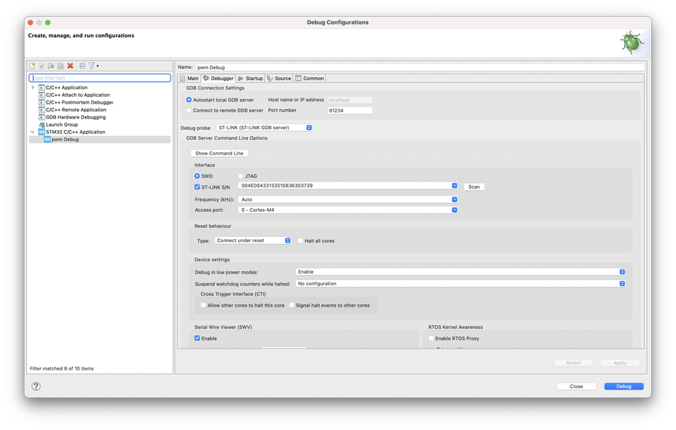Viewport: 676px width, 430px height.
Task: Enable the Halt all cores checkbox
Action: pyautogui.click(x=301, y=240)
